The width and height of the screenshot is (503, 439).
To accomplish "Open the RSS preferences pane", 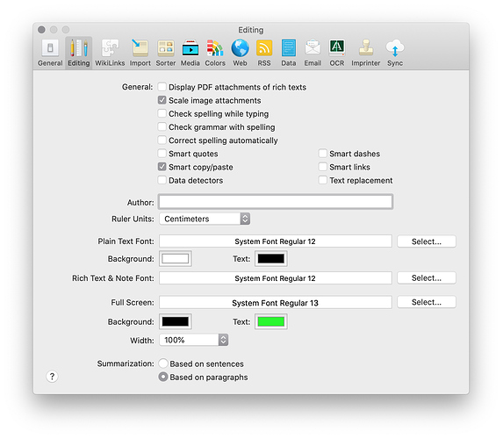I will 264,53.
